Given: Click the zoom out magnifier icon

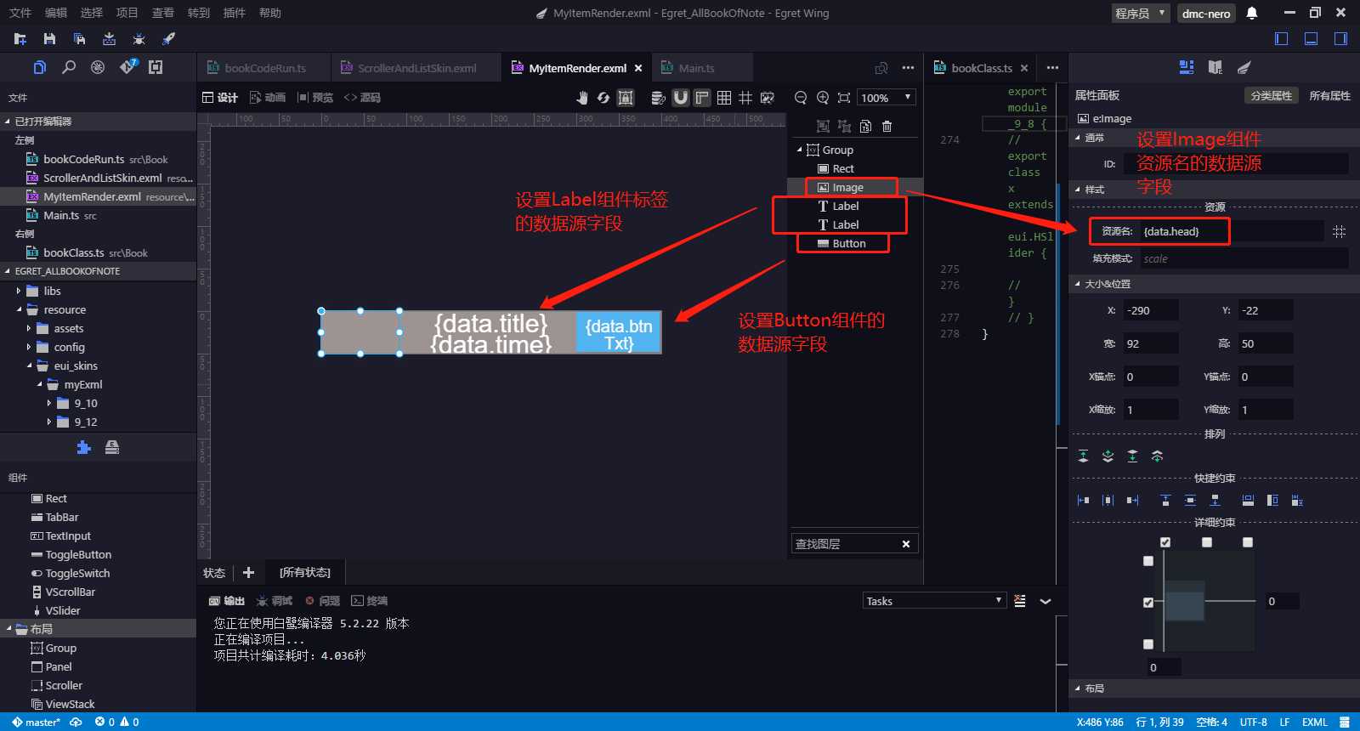Looking at the screenshot, I should (801, 98).
